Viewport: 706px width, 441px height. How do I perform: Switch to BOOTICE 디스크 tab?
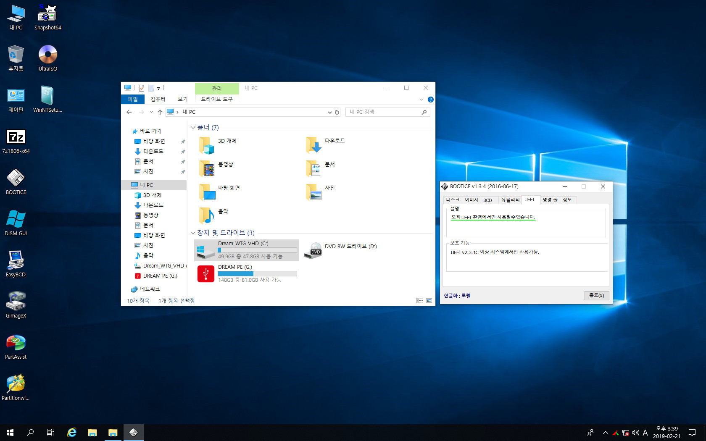pos(453,200)
